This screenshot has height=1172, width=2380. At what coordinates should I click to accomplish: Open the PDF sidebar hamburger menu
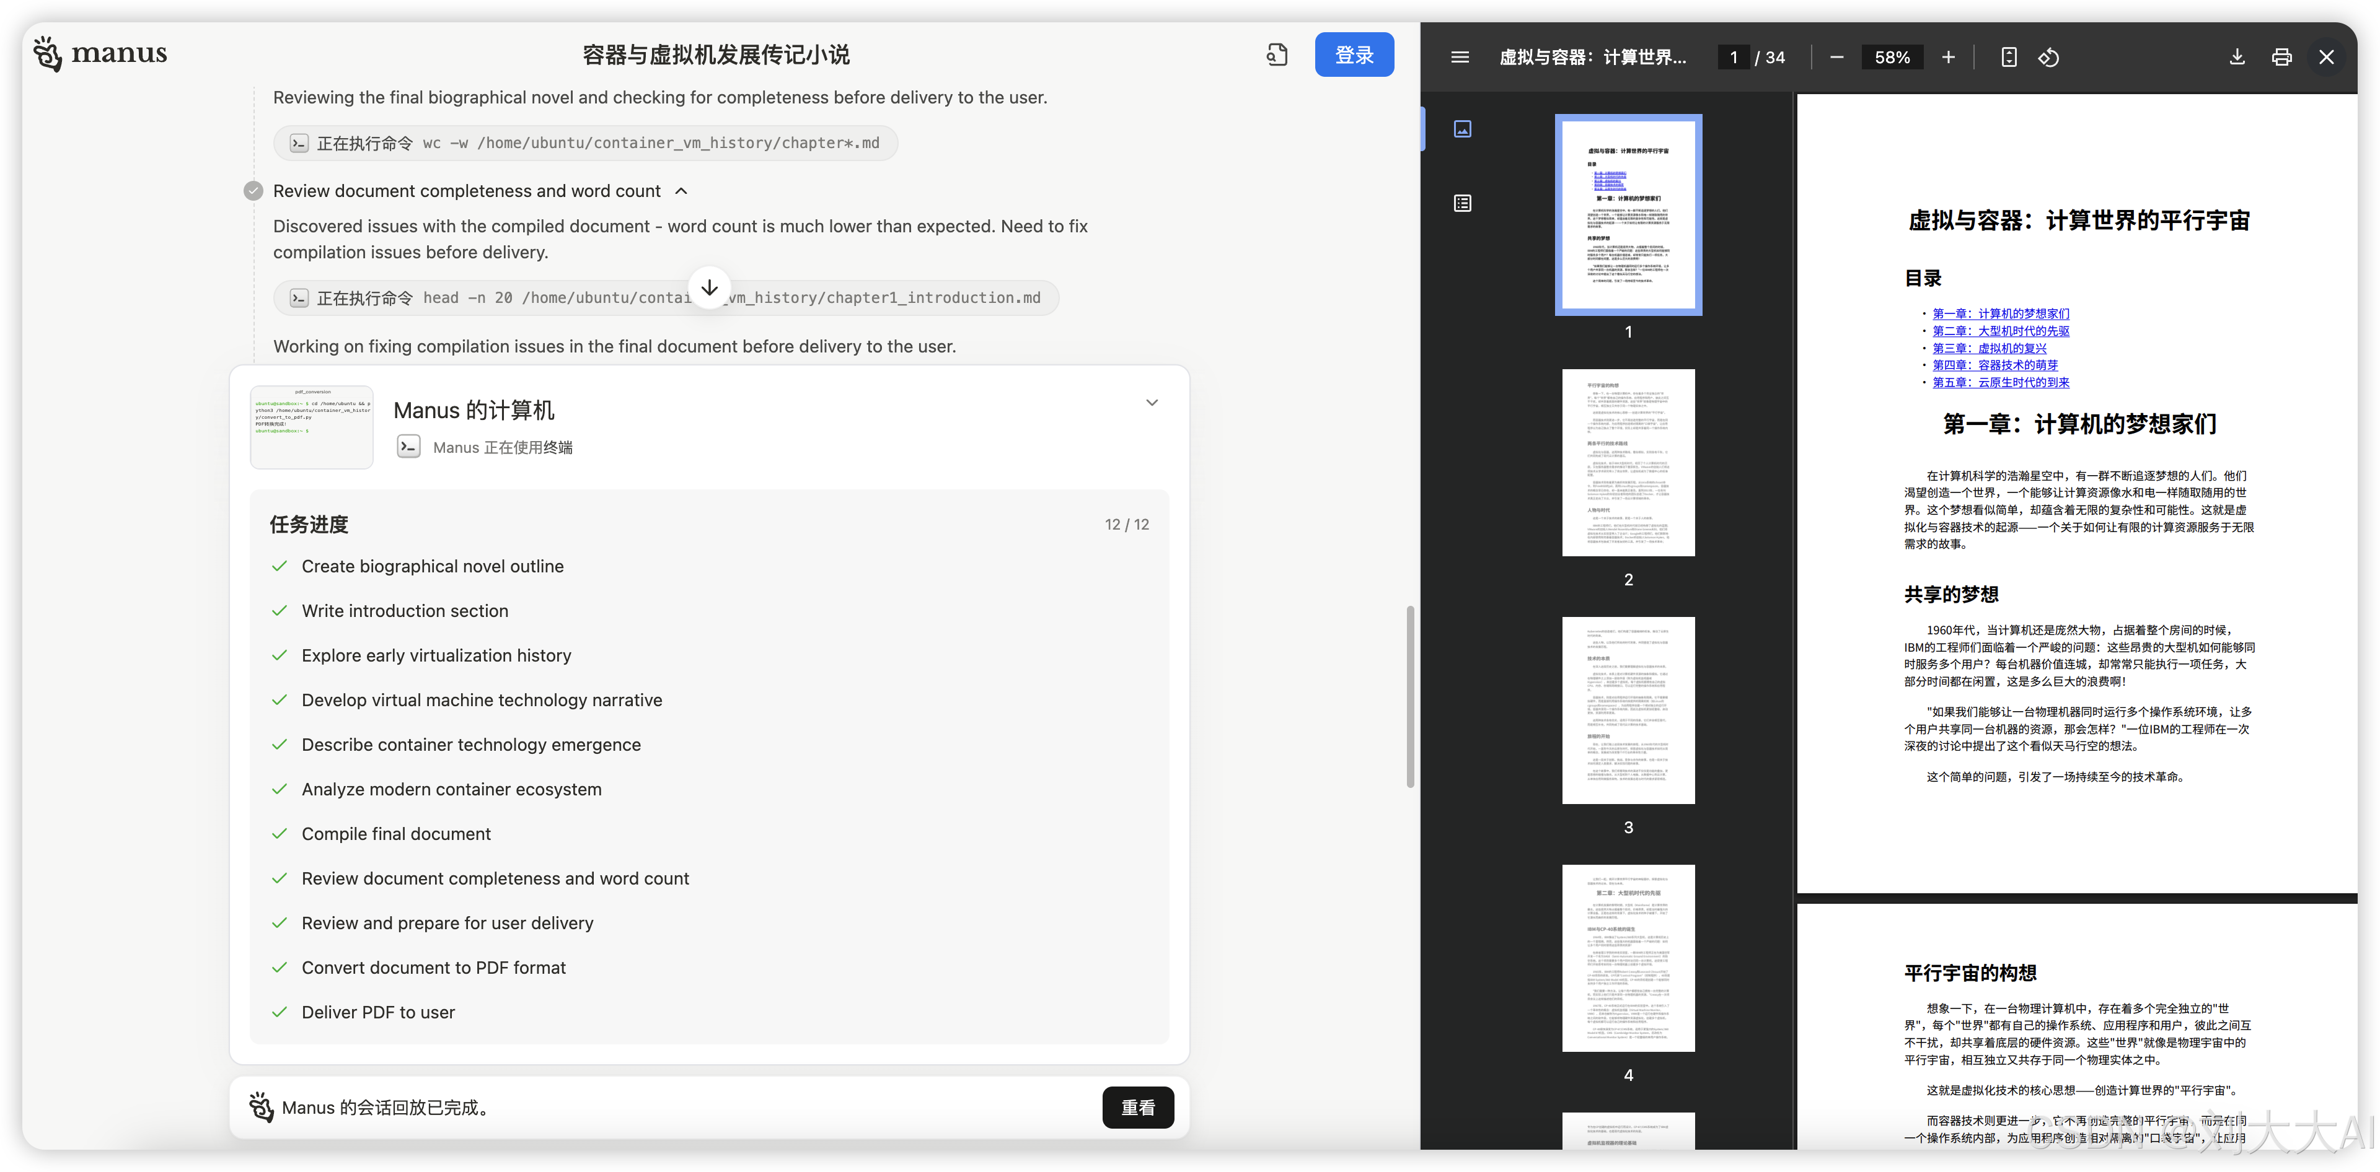[1460, 57]
